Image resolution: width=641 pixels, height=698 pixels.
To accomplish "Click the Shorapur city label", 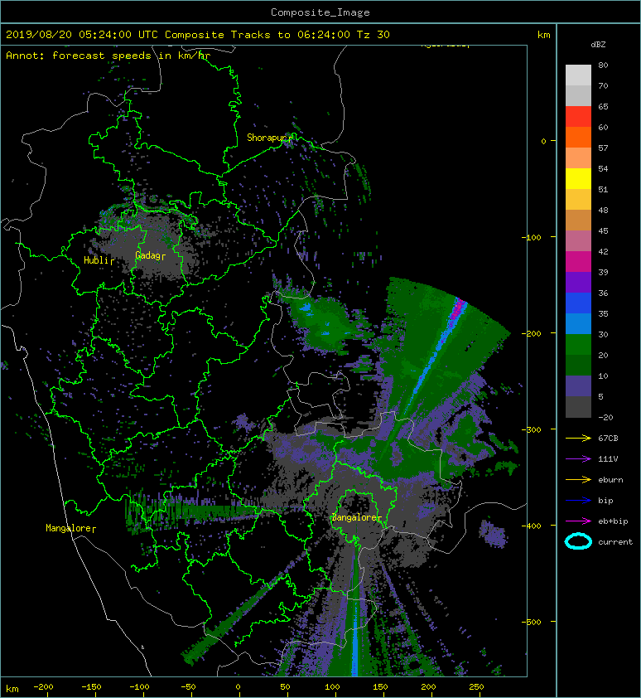I will tap(268, 138).
